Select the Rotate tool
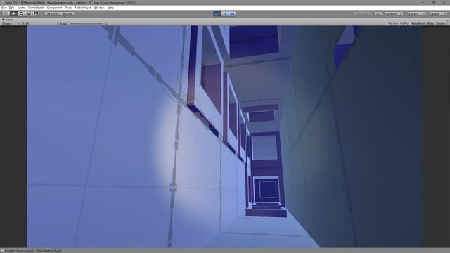The height and width of the screenshot is (253, 450). point(21,14)
